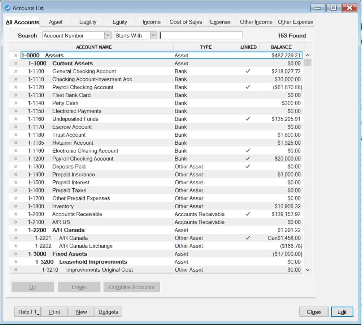362x325 pixels.
Task: Switch to the Asset tab
Action: [x=56, y=22]
